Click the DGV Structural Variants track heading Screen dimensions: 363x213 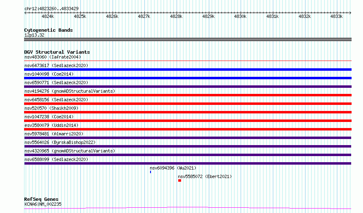[x=57, y=52]
